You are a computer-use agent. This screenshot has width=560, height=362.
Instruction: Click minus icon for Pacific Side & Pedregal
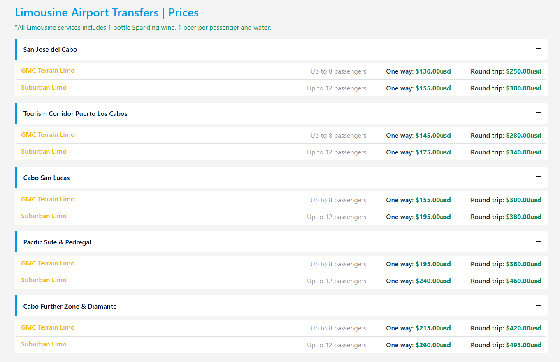pyautogui.click(x=538, y=242)
